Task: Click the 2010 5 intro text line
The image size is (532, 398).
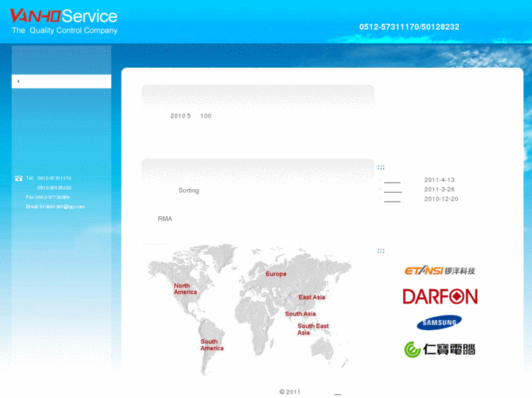Action: coord(191,116)
